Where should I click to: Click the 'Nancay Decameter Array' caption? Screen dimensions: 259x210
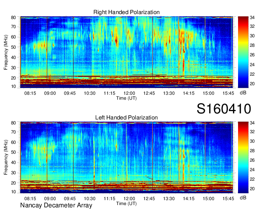[56, 205]
